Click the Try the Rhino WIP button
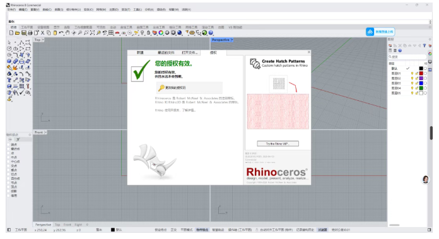439x239 pixels. pyautogui.click(x=278, y=144)
